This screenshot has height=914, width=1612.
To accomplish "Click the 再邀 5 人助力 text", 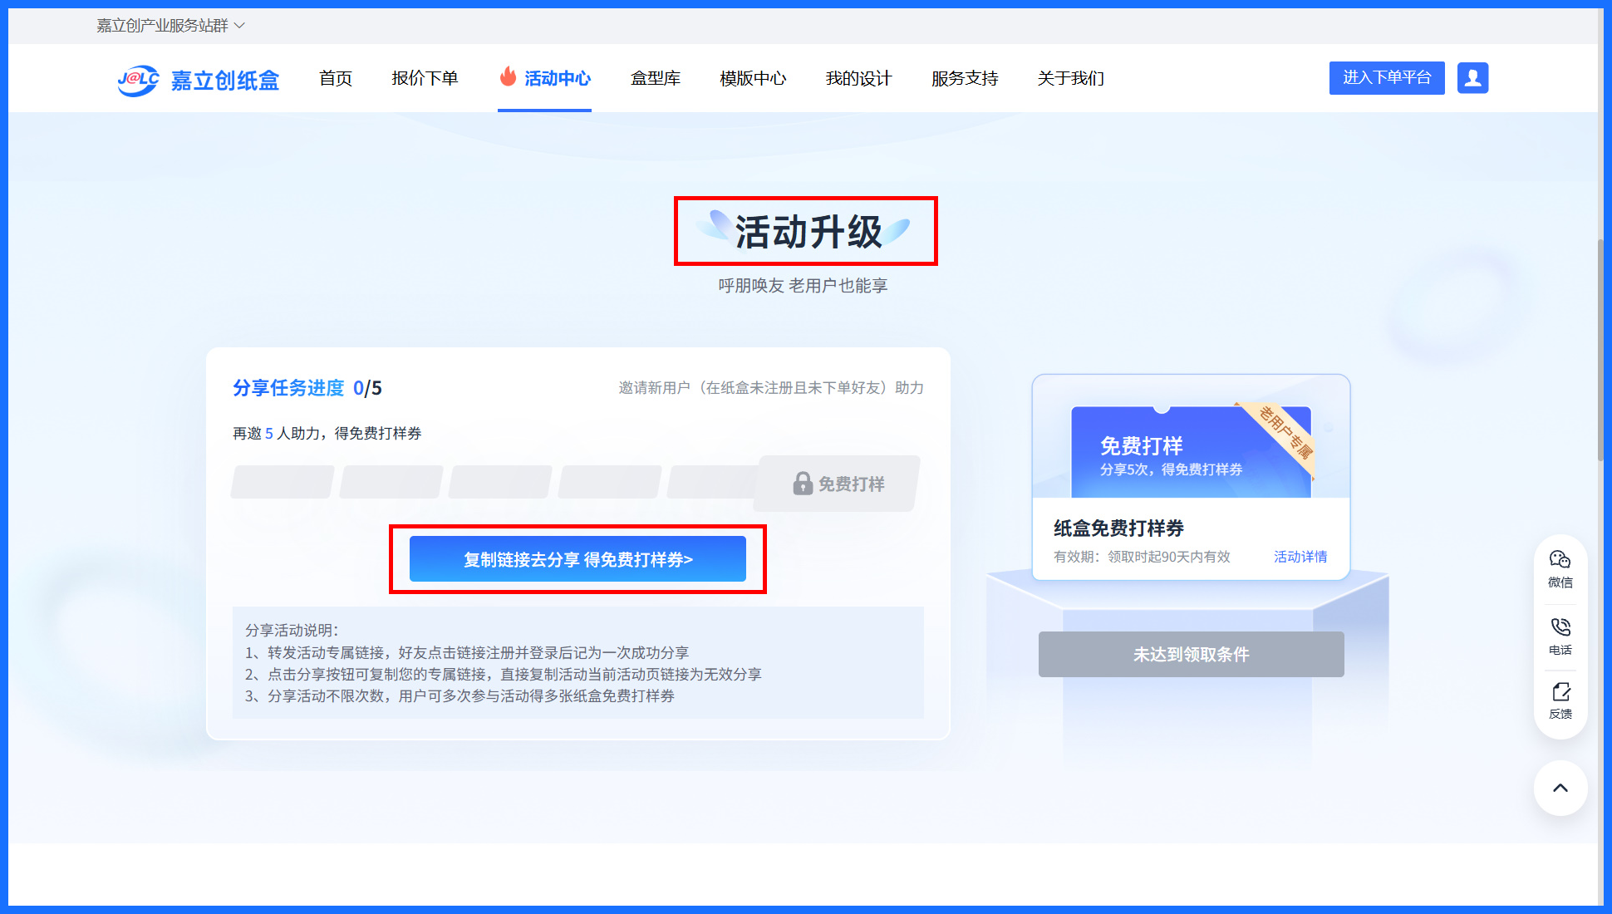I will coord(278,434).
